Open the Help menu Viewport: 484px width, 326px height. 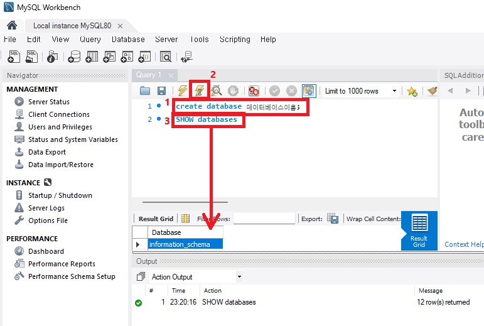pyautogui.click(x=268, y=39)
